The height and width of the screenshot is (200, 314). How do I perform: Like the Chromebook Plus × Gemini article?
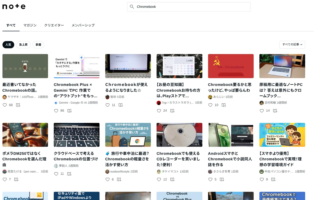(56, 111)
